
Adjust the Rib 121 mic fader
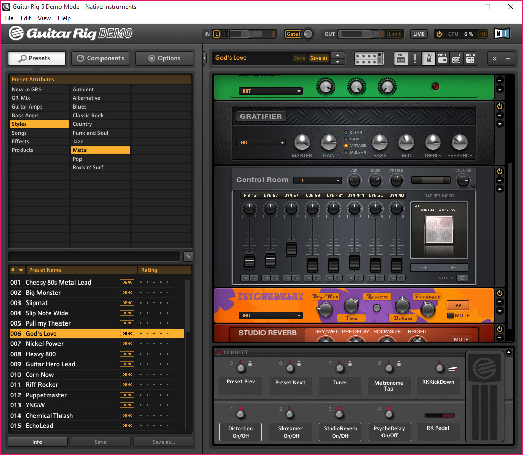[249, 260]
